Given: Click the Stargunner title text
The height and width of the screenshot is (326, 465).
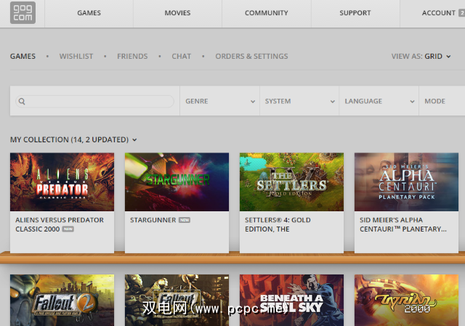Looking at the screenshot, I should 153,220.
